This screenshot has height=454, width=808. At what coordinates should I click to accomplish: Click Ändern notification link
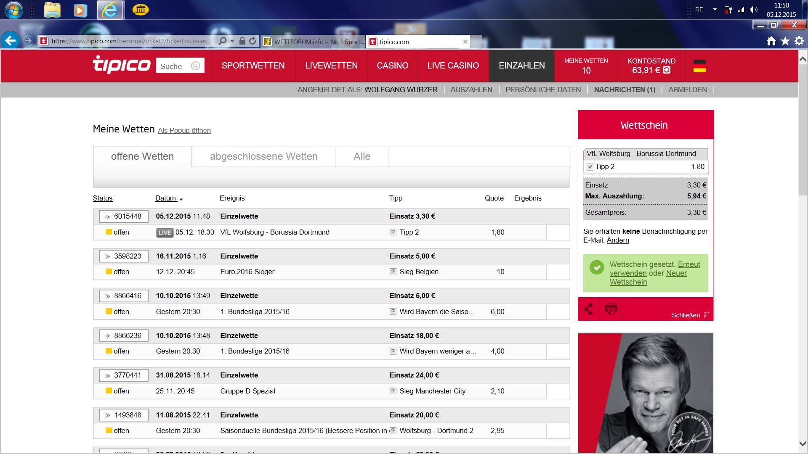point(618,240)
